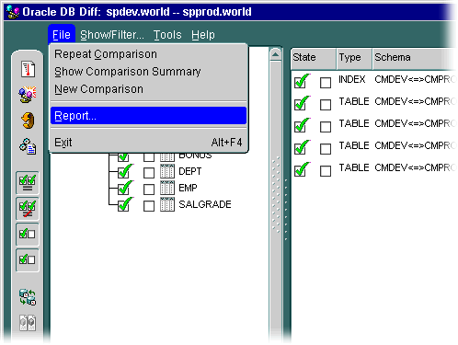Click the vertical scrollbar track of the tree panel
The width and height of the screenshot is (458, 345).
[276, 200]
